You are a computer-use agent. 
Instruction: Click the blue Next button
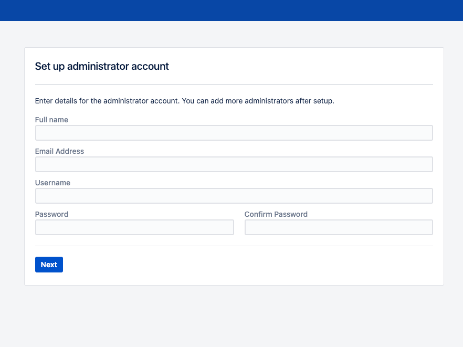click(49, 265)
